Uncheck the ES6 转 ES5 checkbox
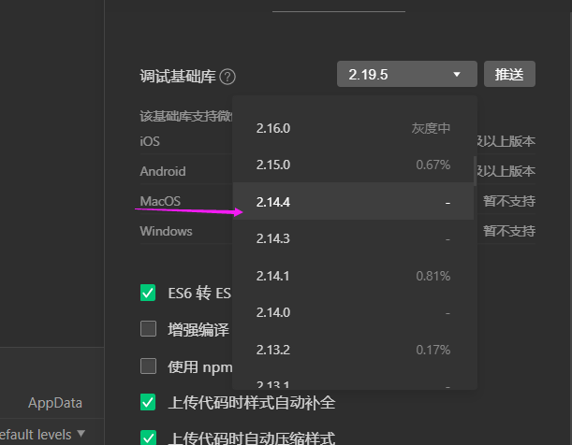This screenshot has width=572, height=445. click(x=148, y=293)
